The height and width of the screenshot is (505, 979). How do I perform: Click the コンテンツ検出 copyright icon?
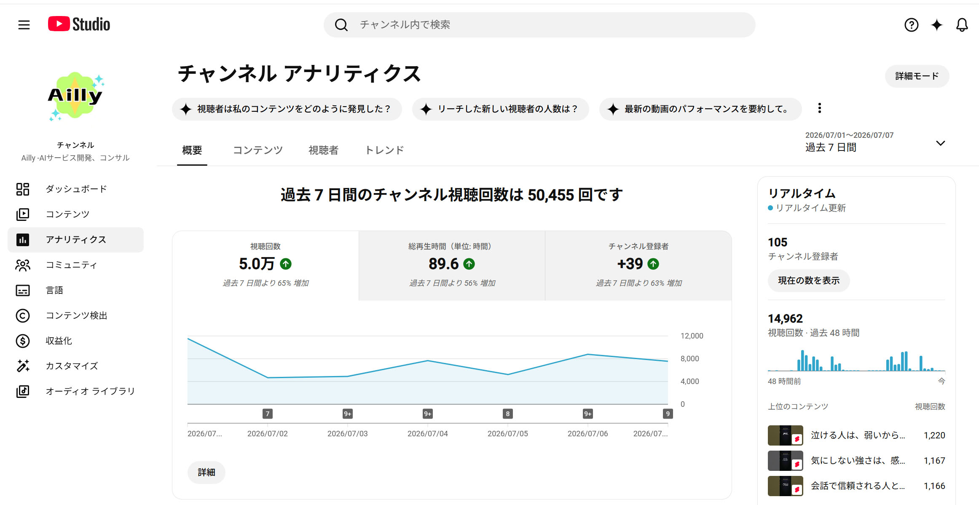coord(23,316)
